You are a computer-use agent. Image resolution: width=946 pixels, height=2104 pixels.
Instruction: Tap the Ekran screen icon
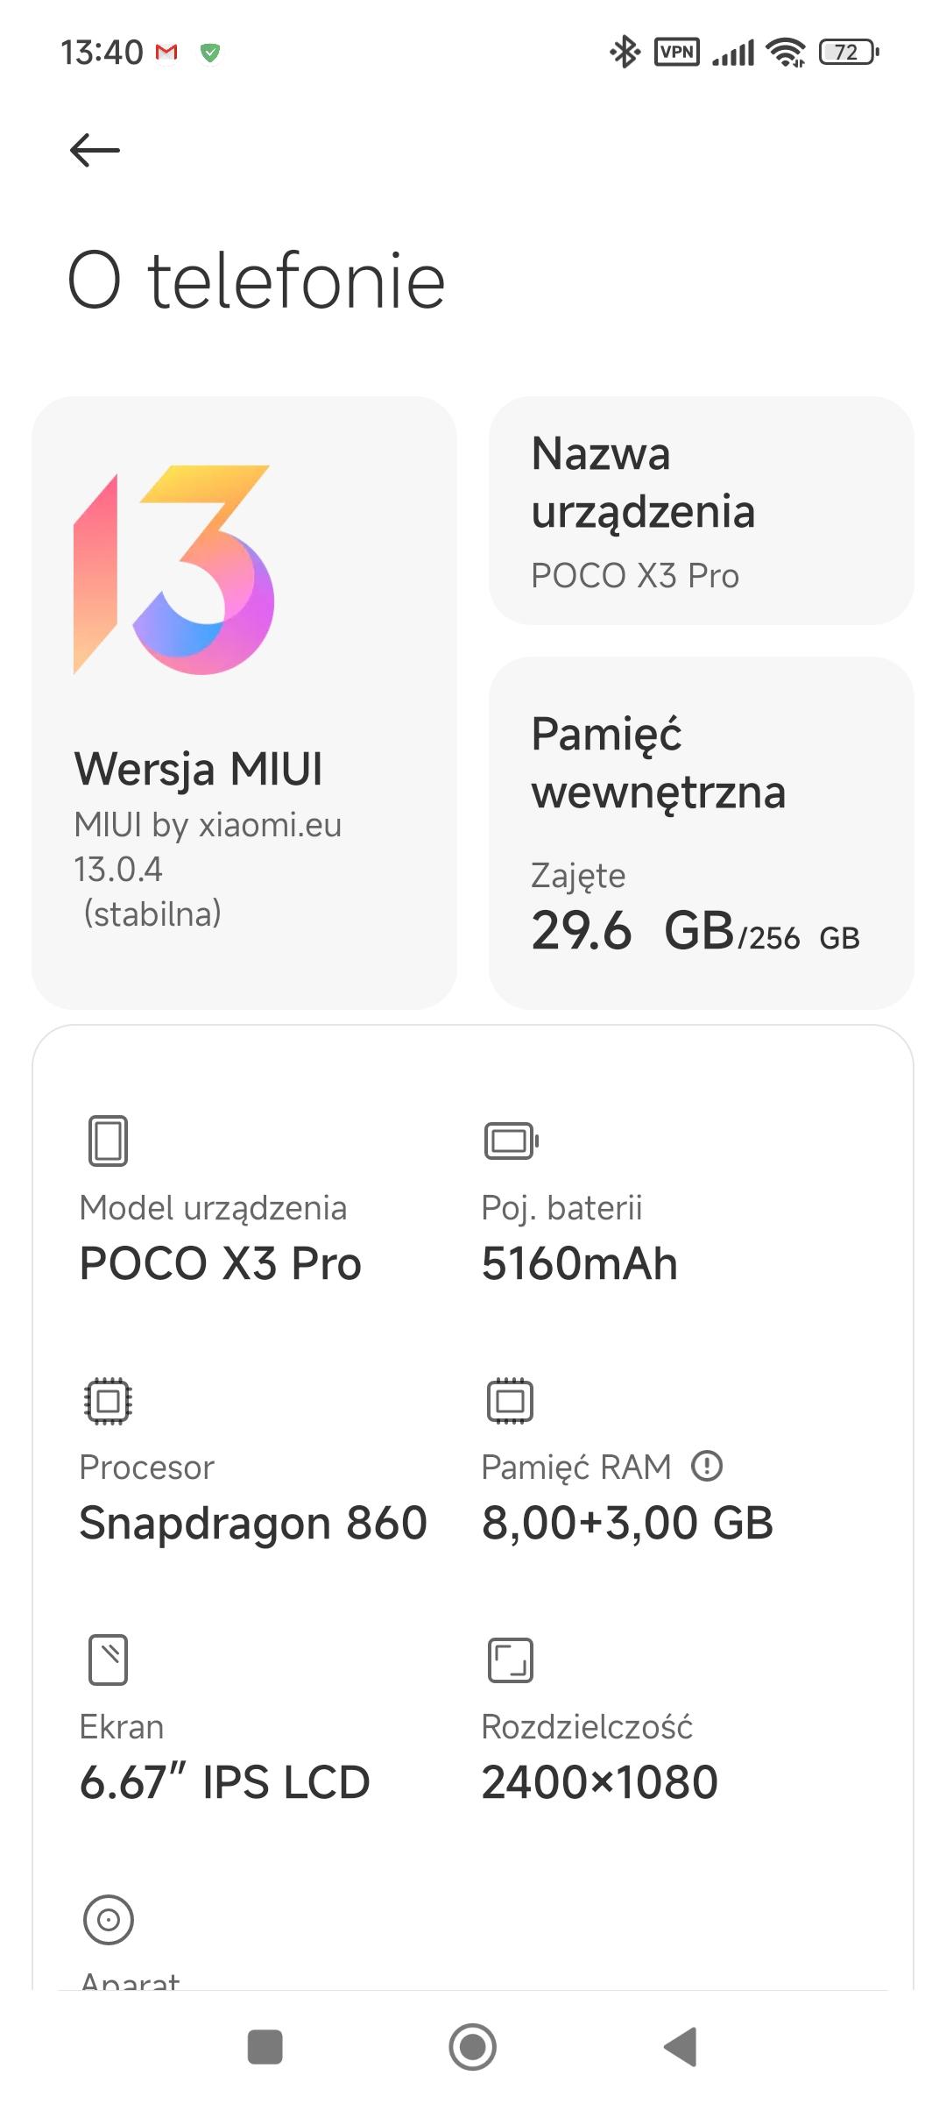(x=108, y=1660)
